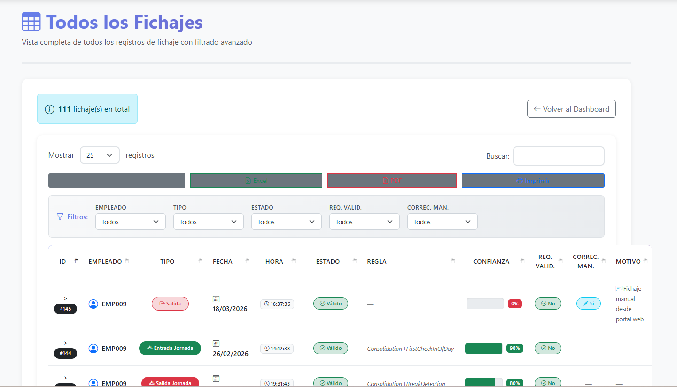This screenshot has height=387, width=677.
Task: Open the Mostrar registros page-size dropdown
Action: point(100,155)
